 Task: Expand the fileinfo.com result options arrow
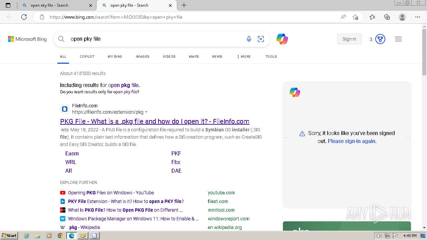(146, 112)
